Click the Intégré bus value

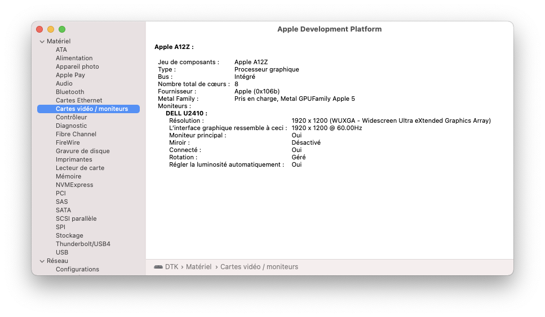(x=245, y=77)
